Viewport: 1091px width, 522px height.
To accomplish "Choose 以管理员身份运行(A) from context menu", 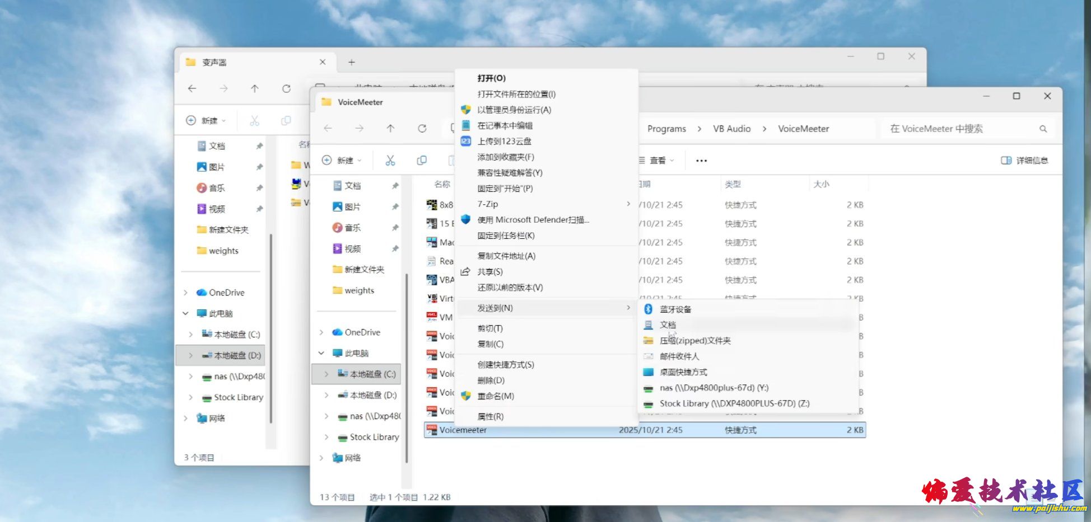I will click(x=514, y=110).
